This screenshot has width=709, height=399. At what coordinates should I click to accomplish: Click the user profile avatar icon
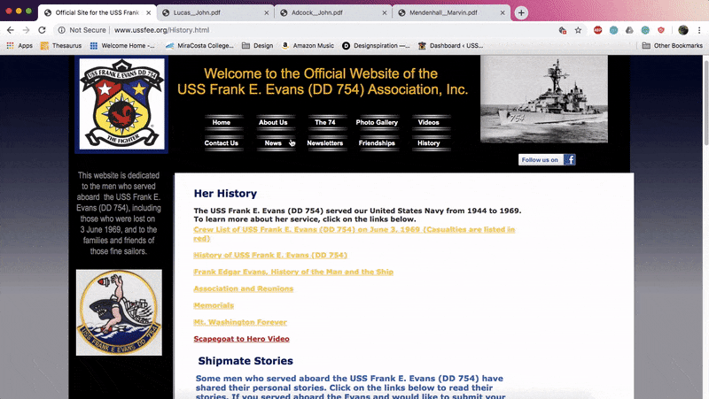(683, 30)
